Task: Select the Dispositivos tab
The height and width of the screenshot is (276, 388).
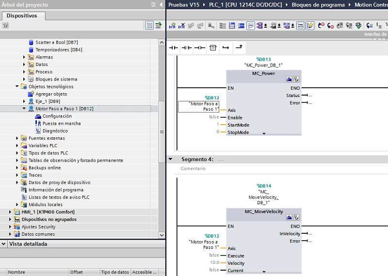Action: click(22, 16)
